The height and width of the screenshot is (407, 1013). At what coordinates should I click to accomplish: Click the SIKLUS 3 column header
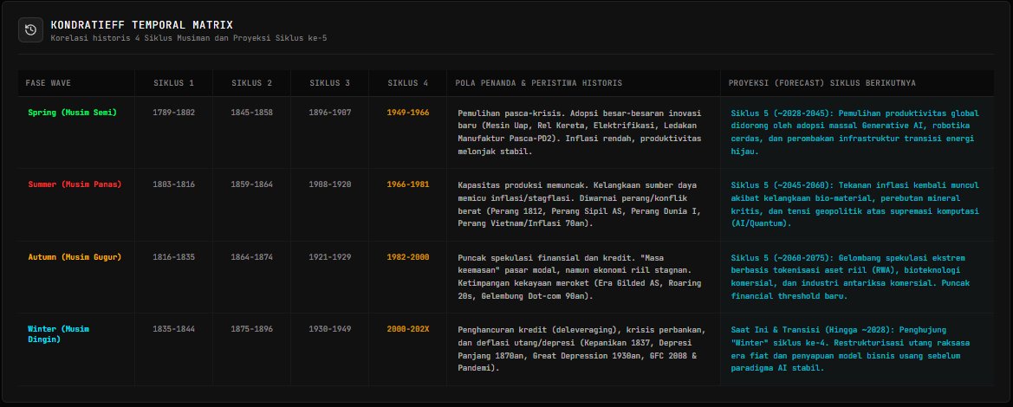(329, 83)
